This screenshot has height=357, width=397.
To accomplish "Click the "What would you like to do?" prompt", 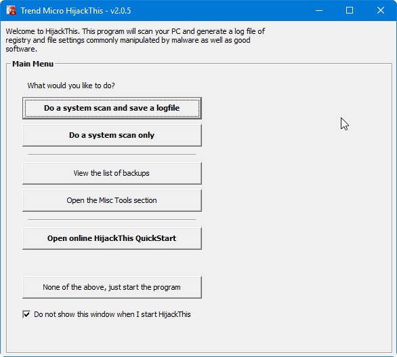I will [x=71, y=86].
